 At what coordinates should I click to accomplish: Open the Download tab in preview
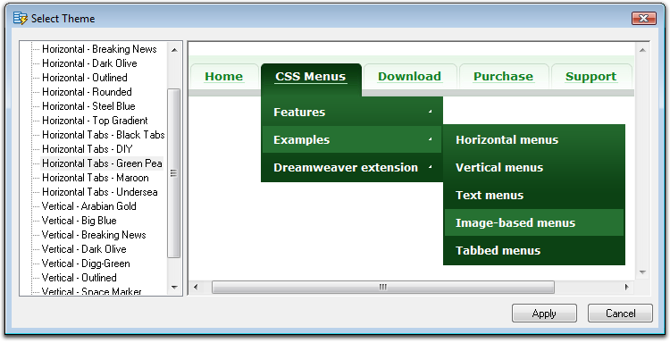coord(409,77)
